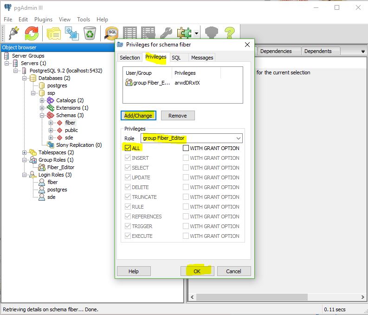Toggle the TRUNCATE privilege checkbox
Viewport: 368px width, 315px height.
[x=128, y=197]
